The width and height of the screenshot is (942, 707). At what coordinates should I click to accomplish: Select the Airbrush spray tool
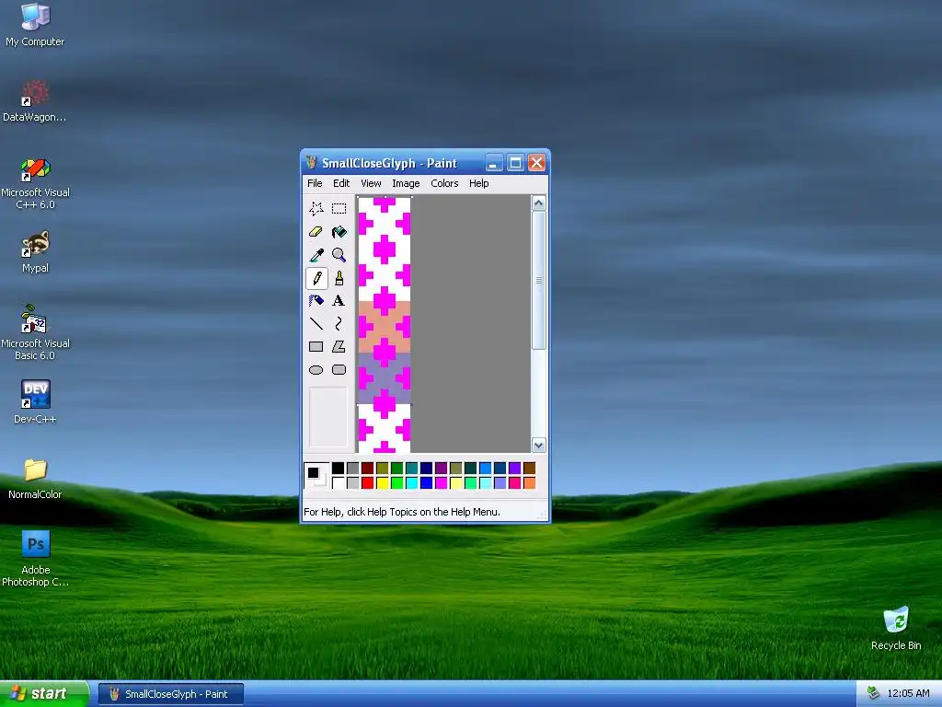pyautogui.click(x=316, y=301)
